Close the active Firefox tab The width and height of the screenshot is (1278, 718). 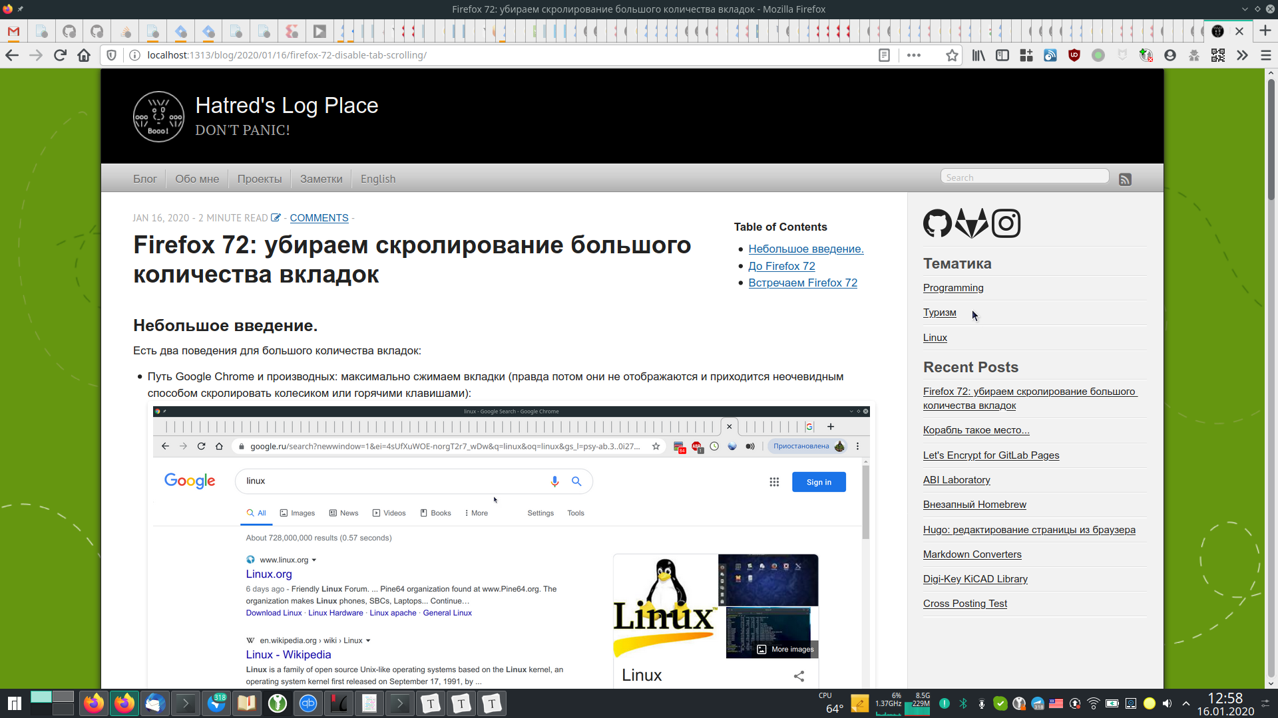tap(1239, 31)
